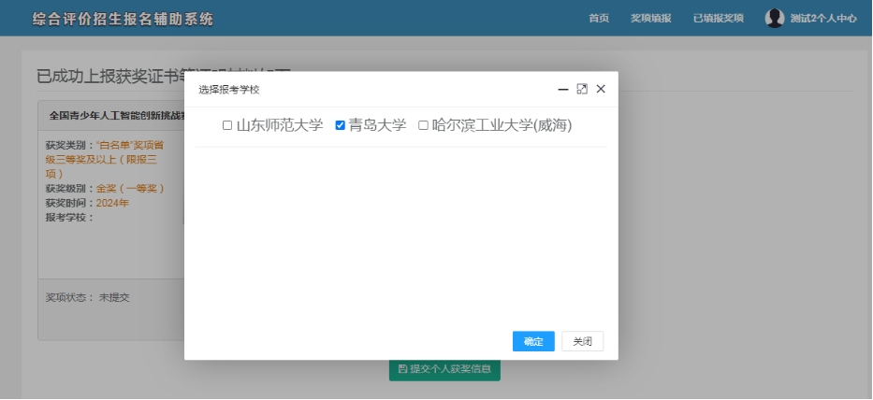The width and height of the screenshot is (873, 400).
Task: Maximize the 选择报考学校 dialog
Action: 582,89
